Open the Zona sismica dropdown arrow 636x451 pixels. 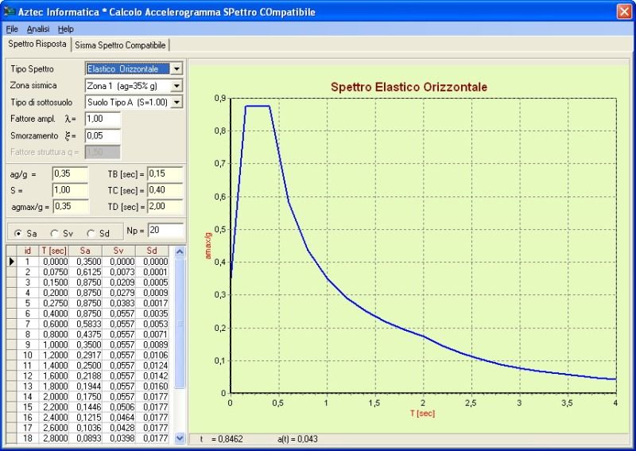coord(176,86)
